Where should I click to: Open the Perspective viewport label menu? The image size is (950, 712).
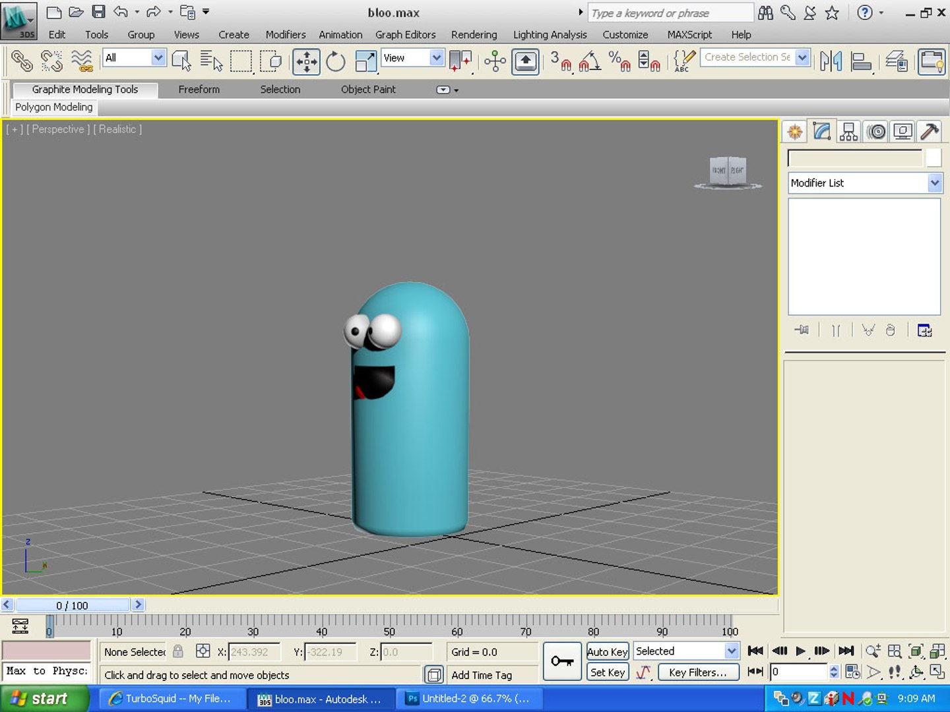coord(58,129)
